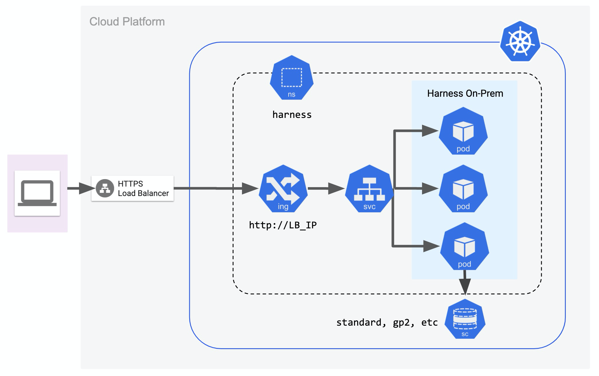The image size is (599, 376).
Task: Click the ing ingress icon
Action: [283, 188]
